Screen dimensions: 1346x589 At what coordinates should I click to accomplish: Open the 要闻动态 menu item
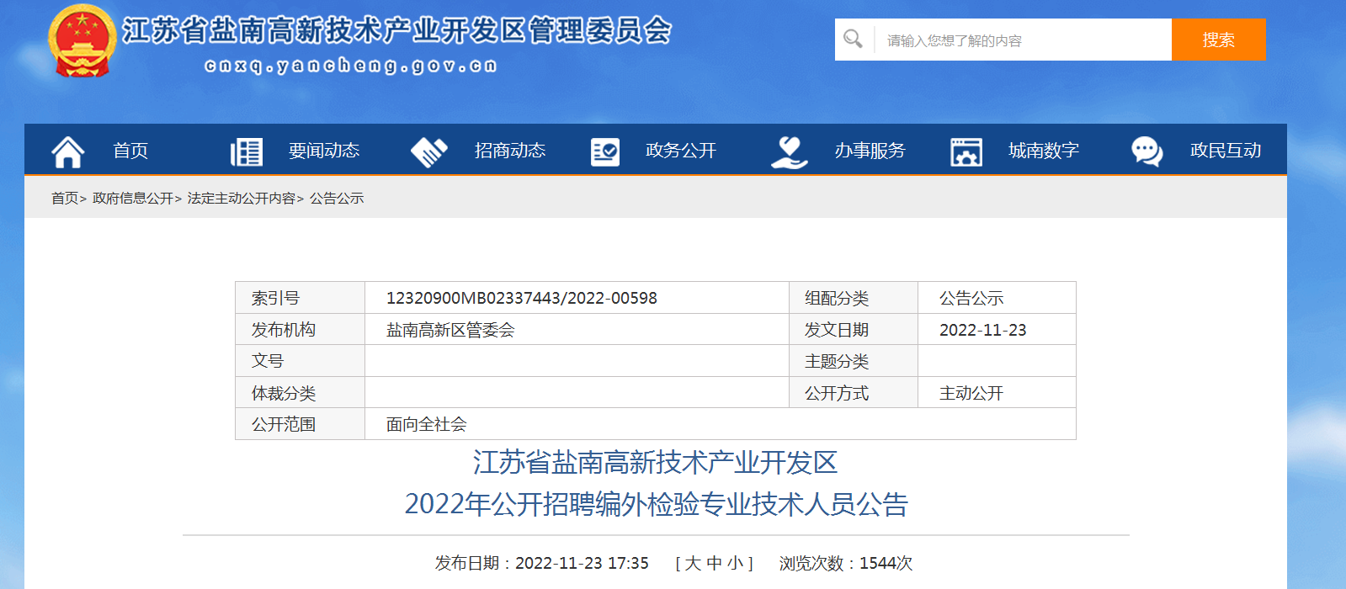pos(324,151)
